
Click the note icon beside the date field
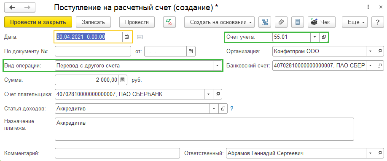(x=140, y=37)
